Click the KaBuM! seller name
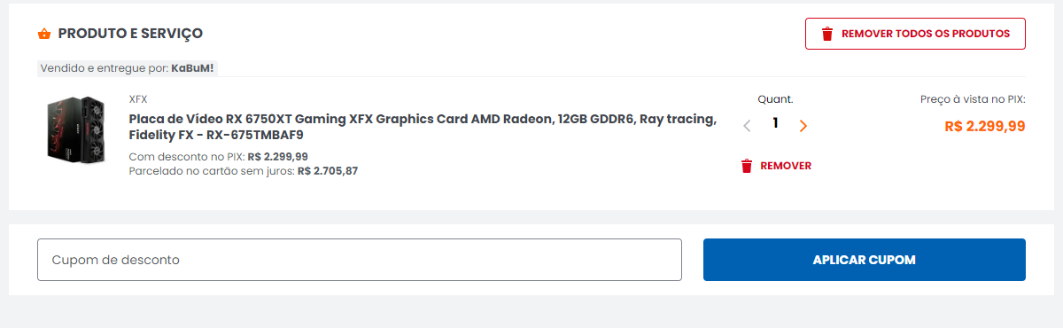 click(x=192, y=67)
